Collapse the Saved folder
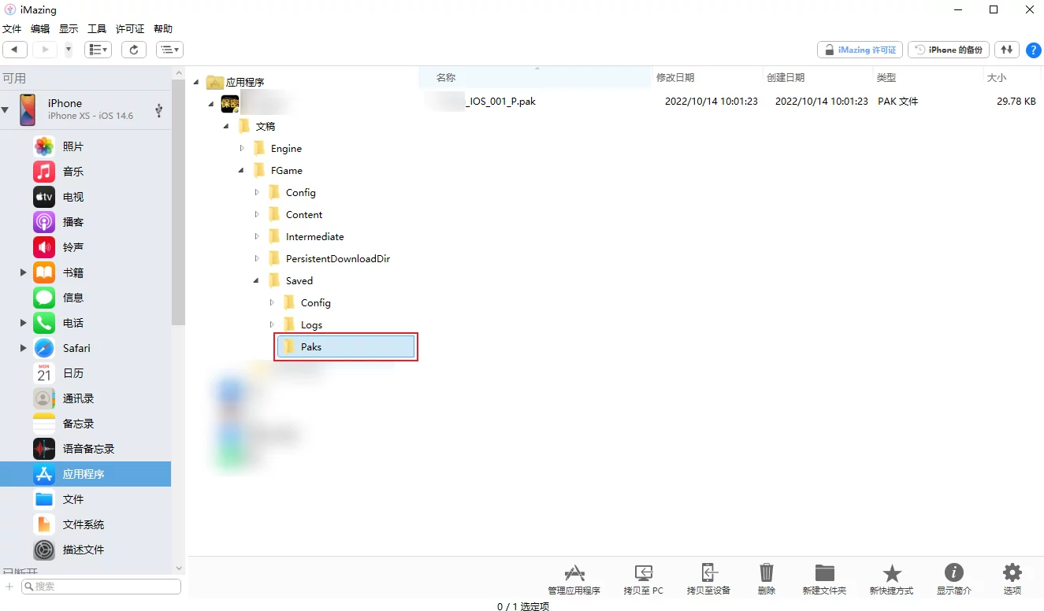 pos(257,280)
